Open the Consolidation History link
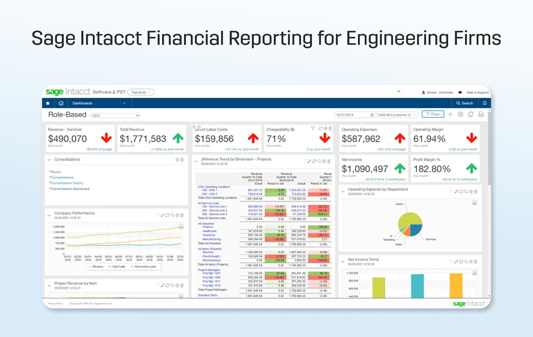The image size is (533, 337). tap(67, 183)
